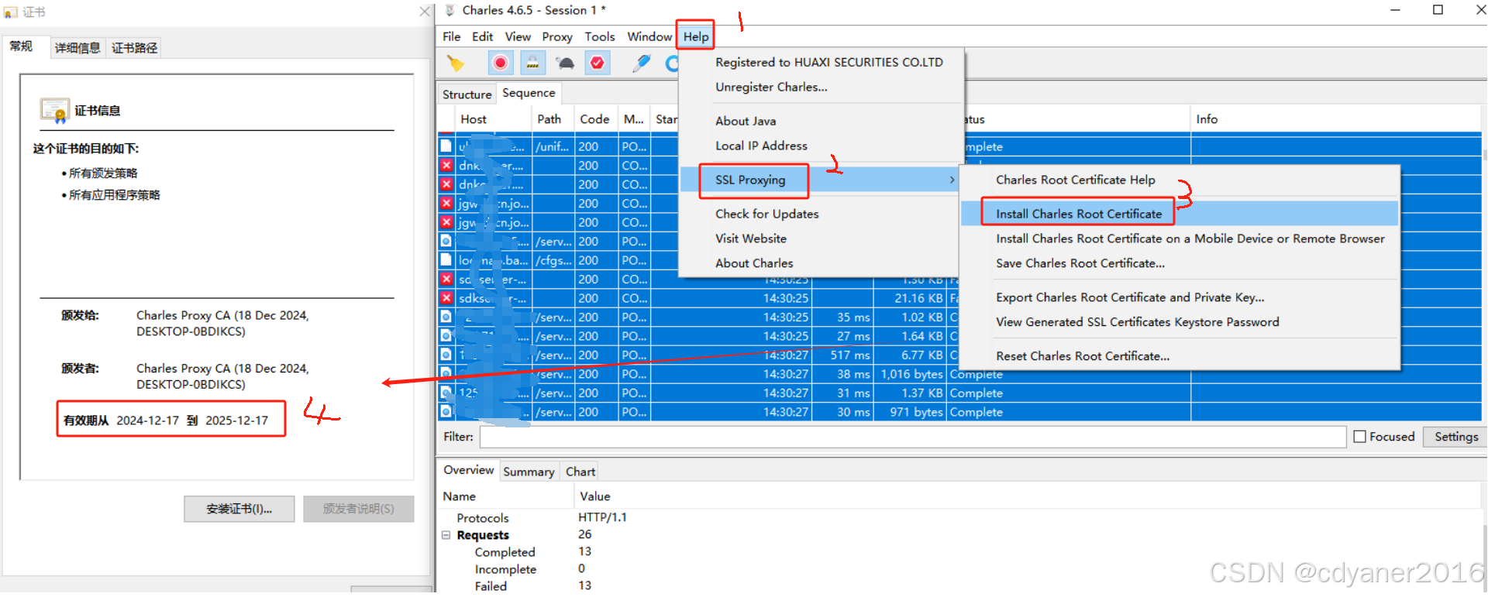
Task: Select About Charles menu item
Action: 754,263
